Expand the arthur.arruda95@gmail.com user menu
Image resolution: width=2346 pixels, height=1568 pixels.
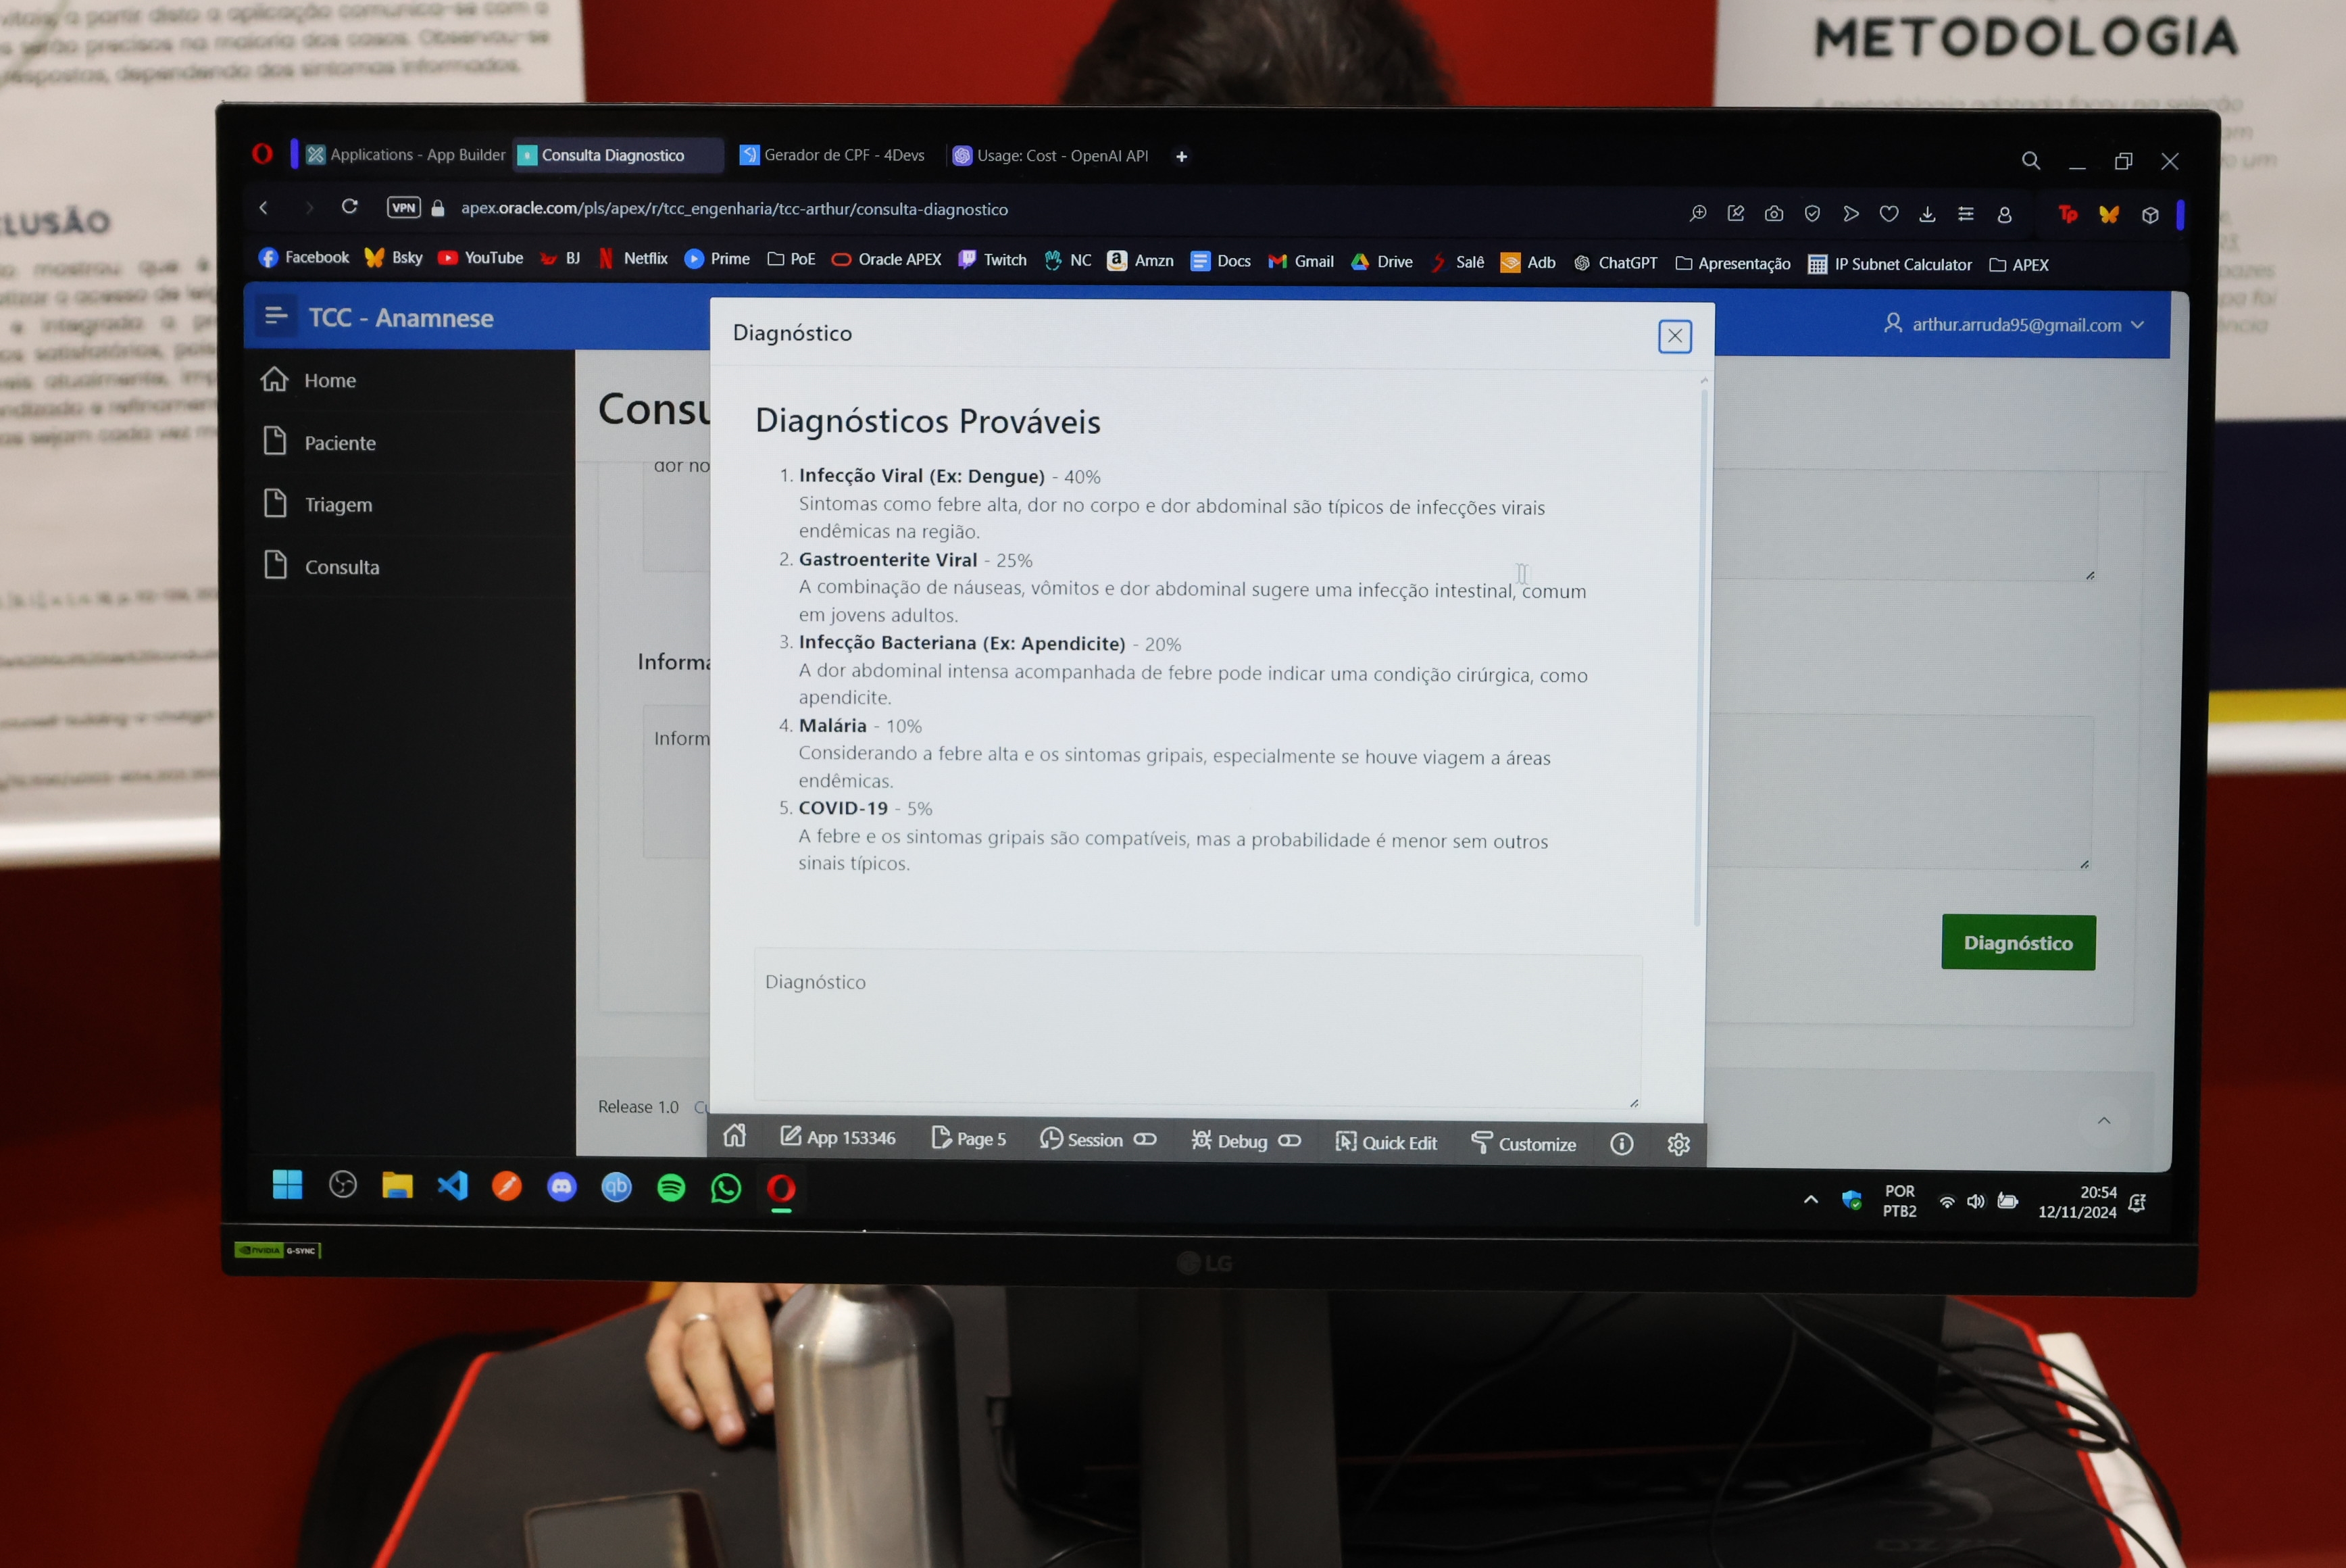tap(2014, 324)
